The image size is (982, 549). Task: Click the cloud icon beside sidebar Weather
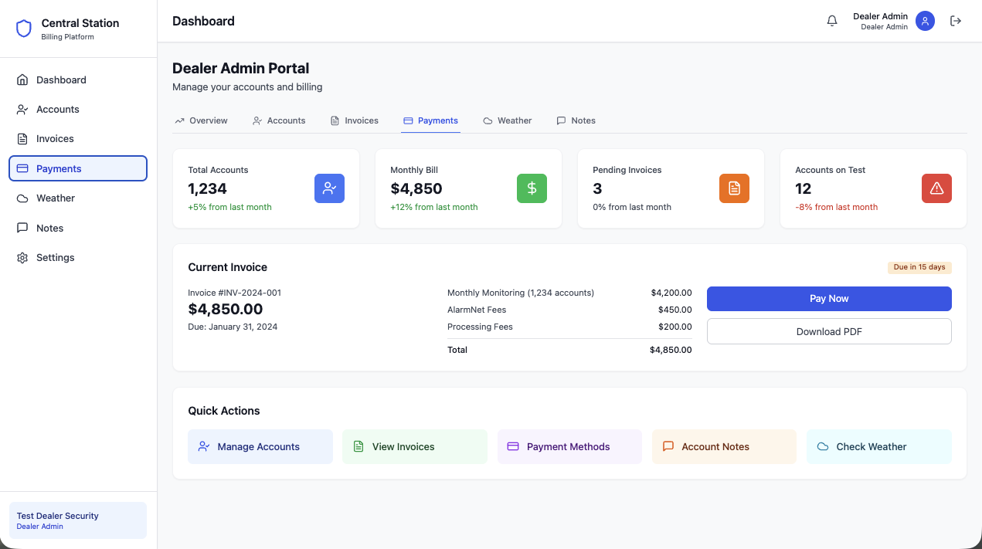click(x=22, y=198)
